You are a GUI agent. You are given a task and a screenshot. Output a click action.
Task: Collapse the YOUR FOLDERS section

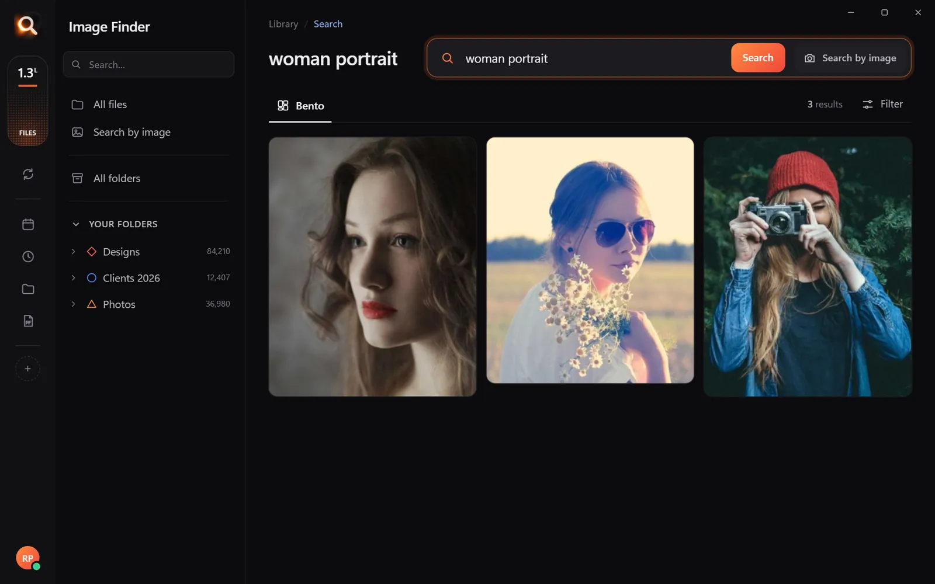pos(75,224)
